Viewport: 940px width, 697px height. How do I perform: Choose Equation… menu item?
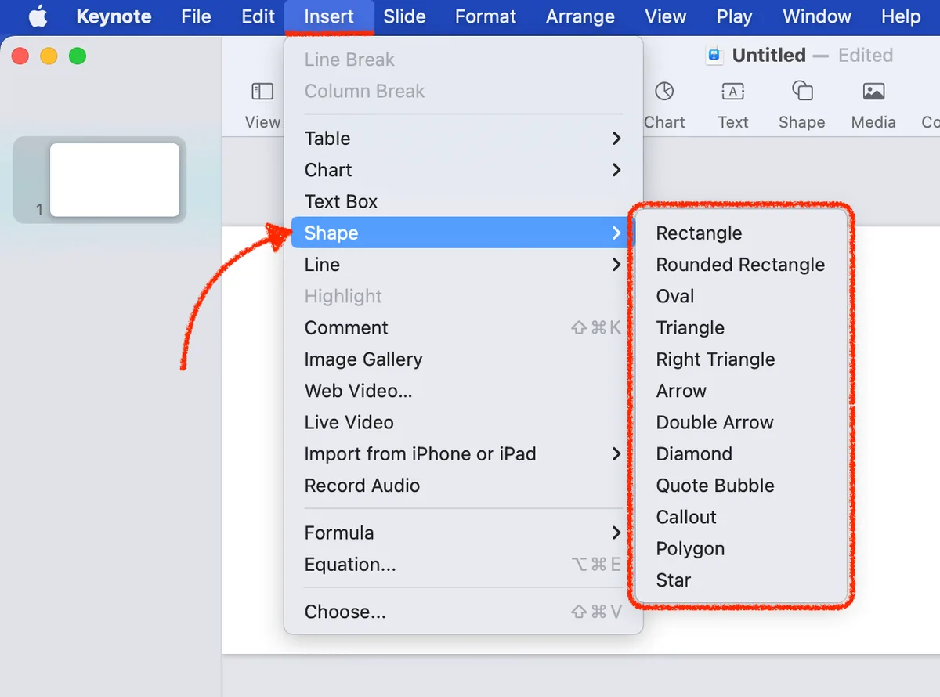pos(463,565)
